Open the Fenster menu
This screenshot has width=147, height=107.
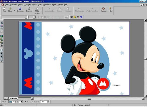click(60, 5)
